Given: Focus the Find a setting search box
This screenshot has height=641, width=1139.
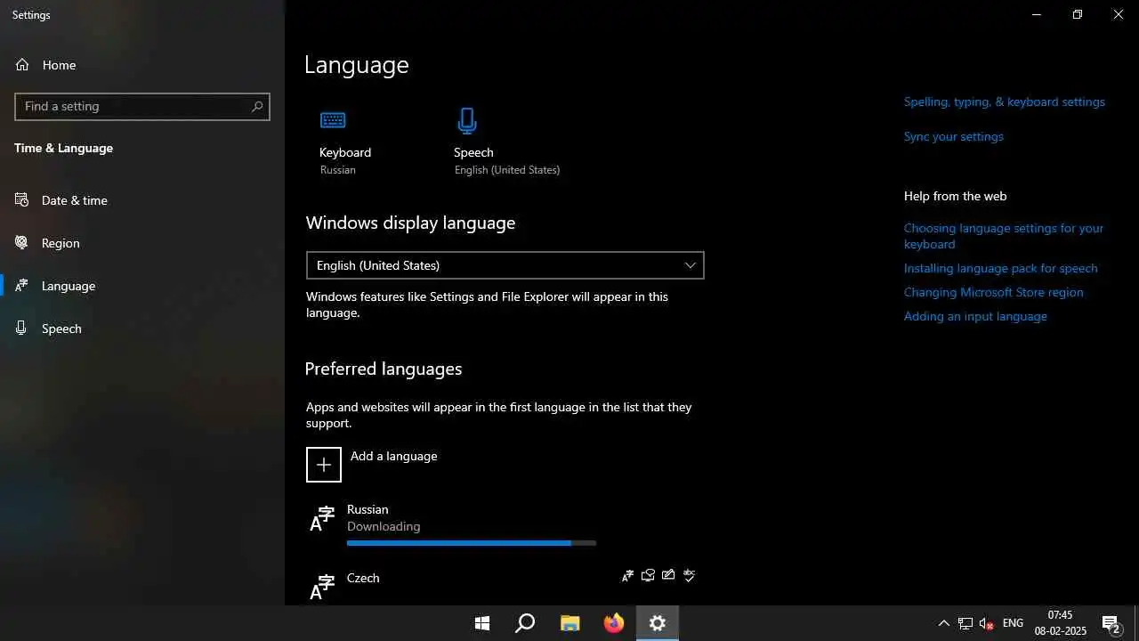Looking at the screenshot, I should point(142,106).
